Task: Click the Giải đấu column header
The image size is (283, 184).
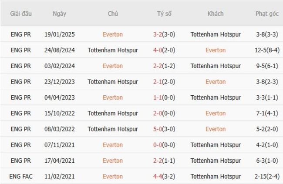Action: tap(21, 13)
